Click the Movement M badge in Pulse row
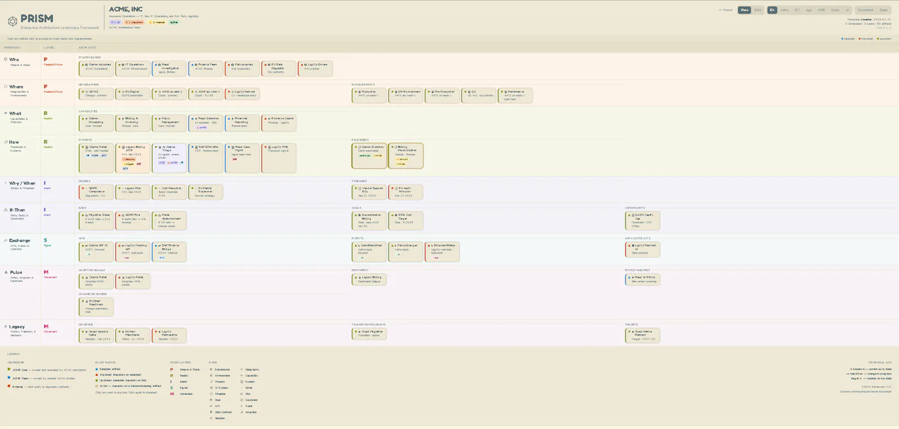This screenshot has height=429, width=899. (46, 272)
